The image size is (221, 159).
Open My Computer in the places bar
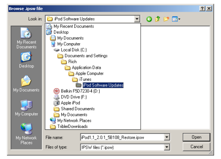[x=26, y=108]
